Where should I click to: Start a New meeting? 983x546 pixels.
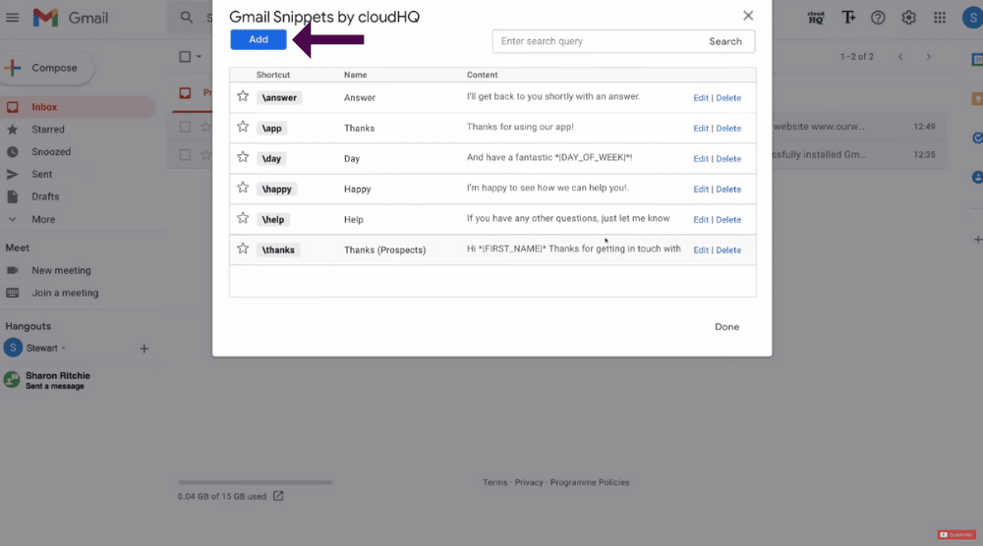point(61,270)
